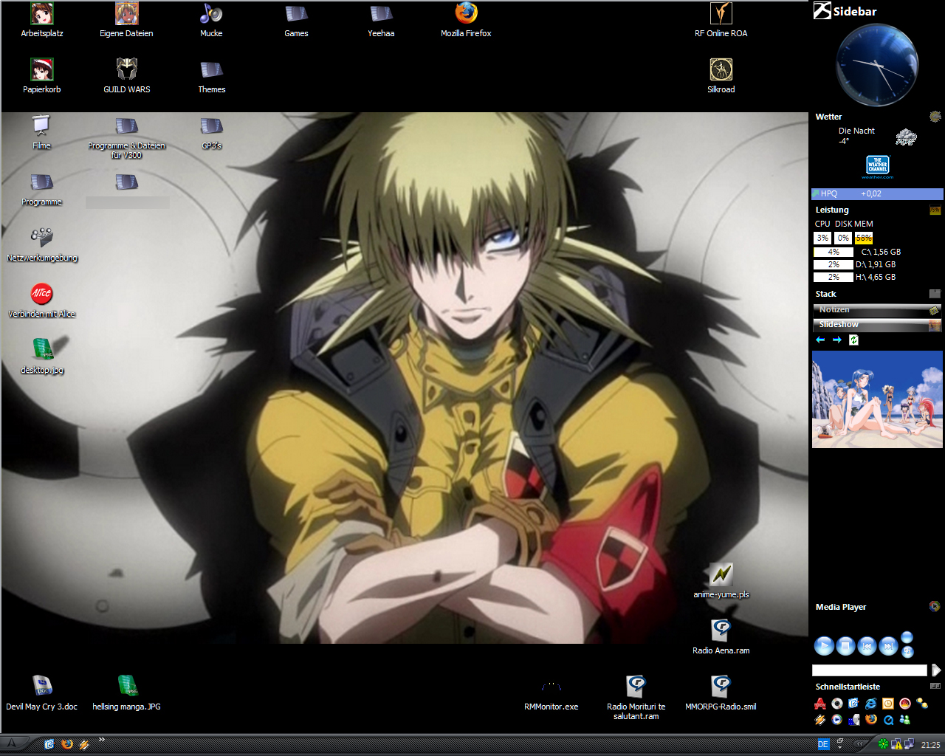This screenshot has height=756, width=945.
Task: Open Netzwerkumgebung network icon
Action: click(42, 244)
